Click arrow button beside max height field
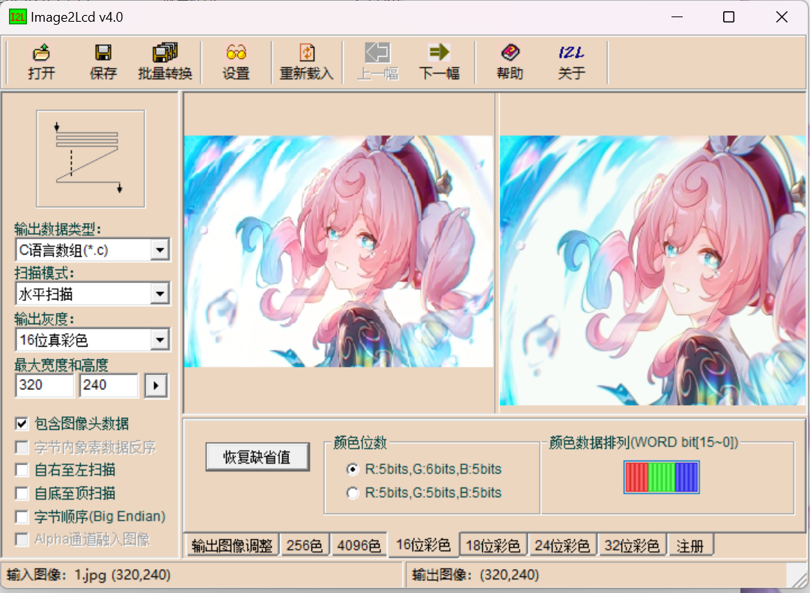The width and height of the screenshot is (810, 593). point(156,386)
